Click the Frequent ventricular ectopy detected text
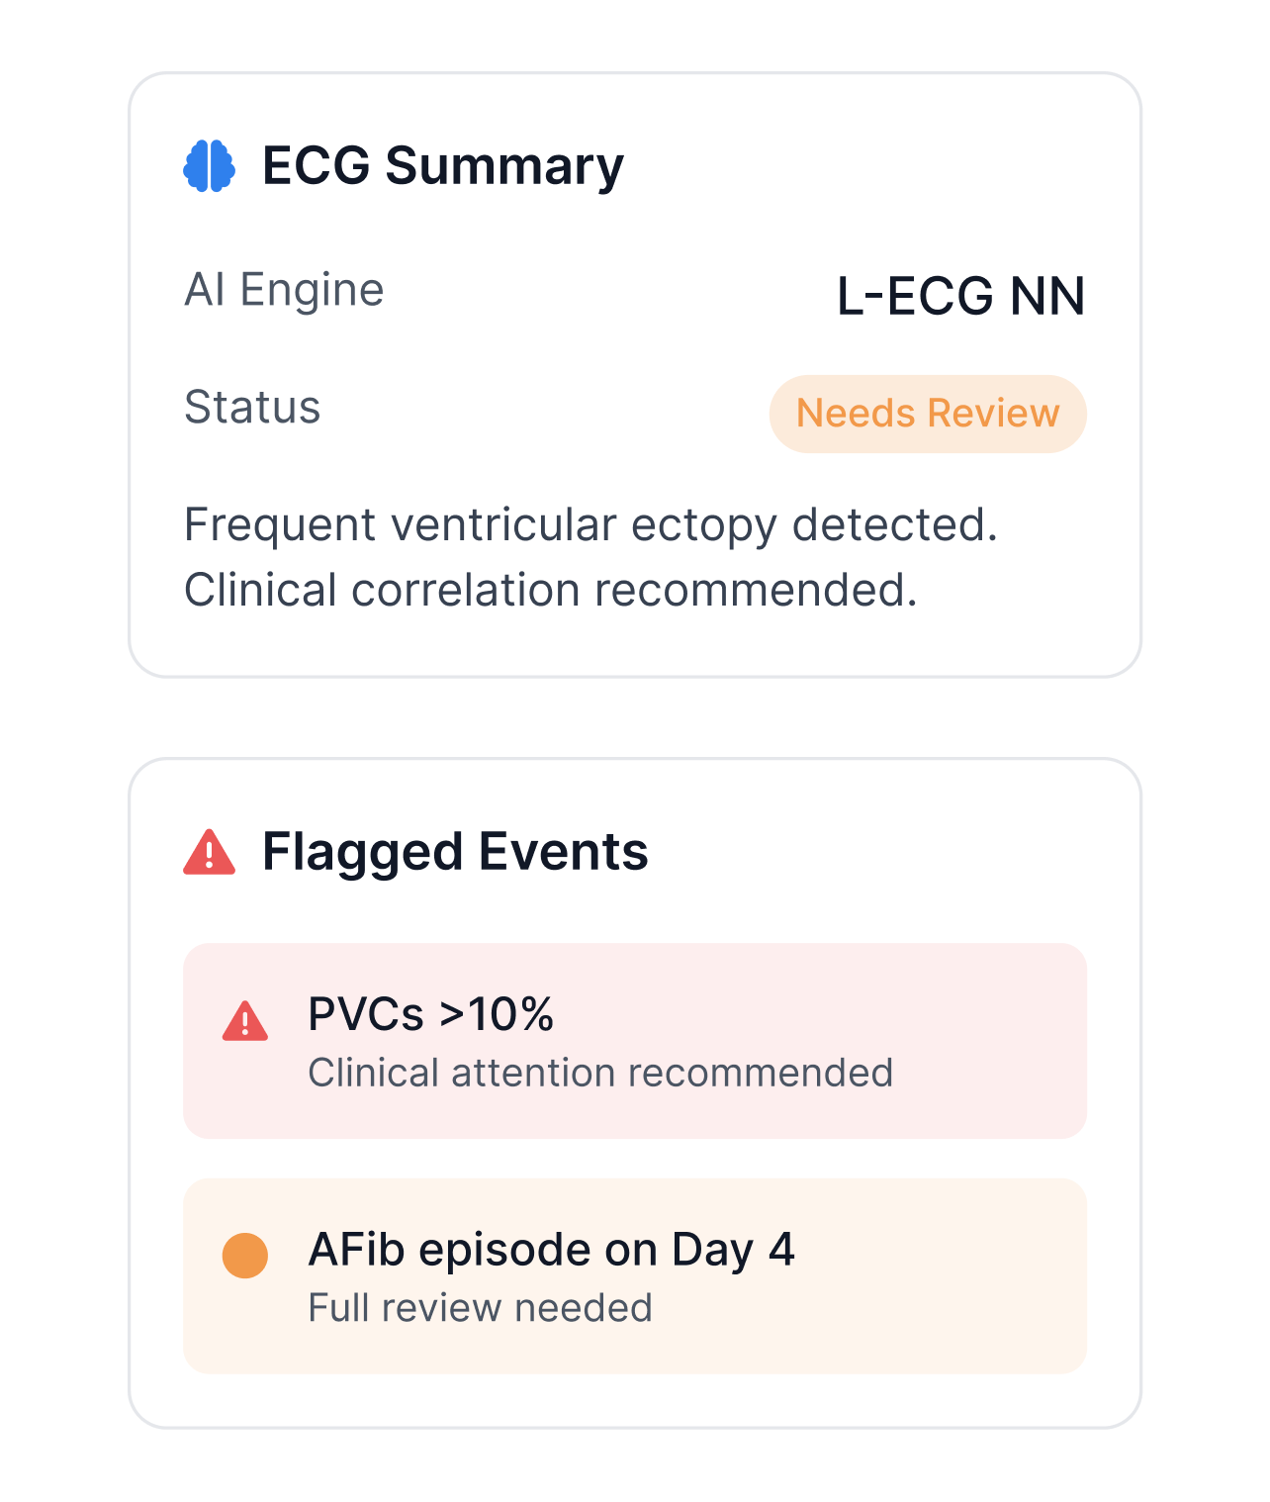This screenshot has width=1270, height=1502. coord(590,524)
